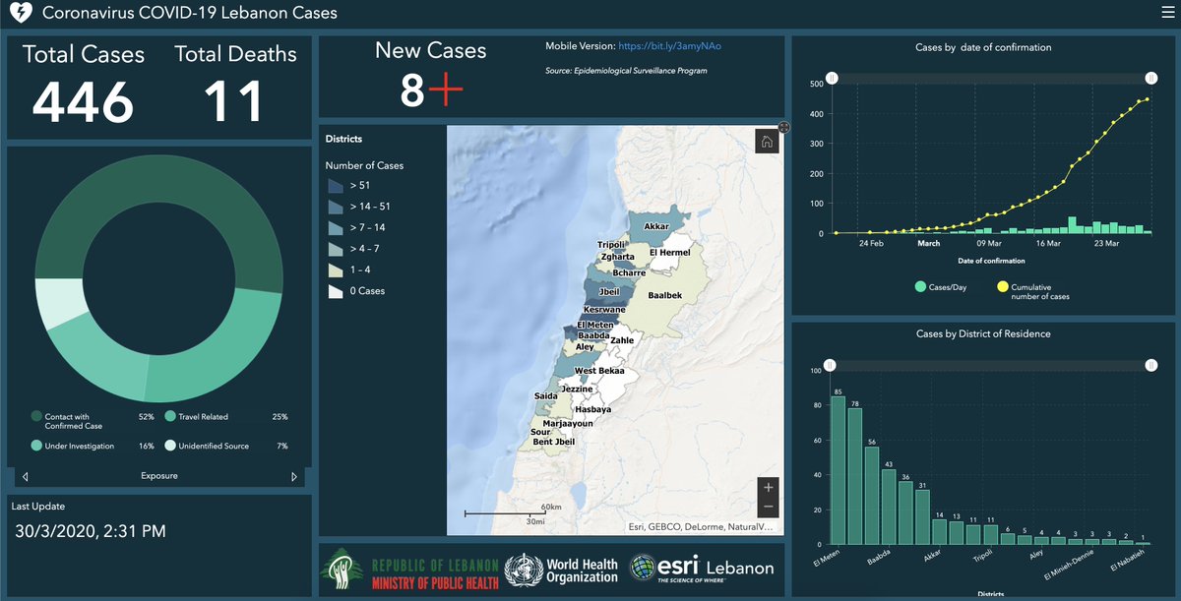Image resolution: width=1181 pixels, height=601 pixels.
Task: Select right range handle on confirmation chart
Action: coord(1150,78)
